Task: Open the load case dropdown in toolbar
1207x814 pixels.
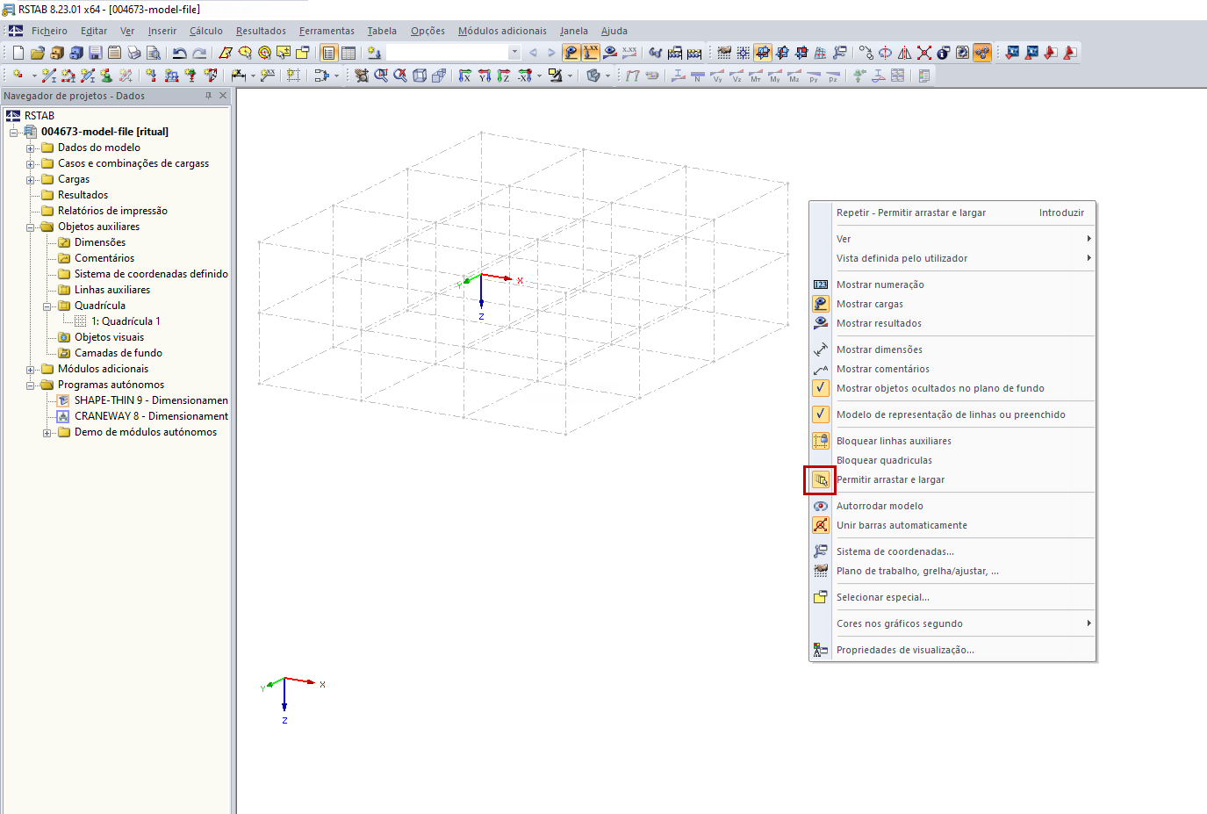Action: 514,53
